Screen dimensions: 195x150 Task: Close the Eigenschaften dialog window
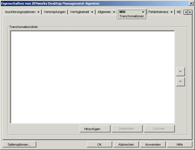pos(191,3)
